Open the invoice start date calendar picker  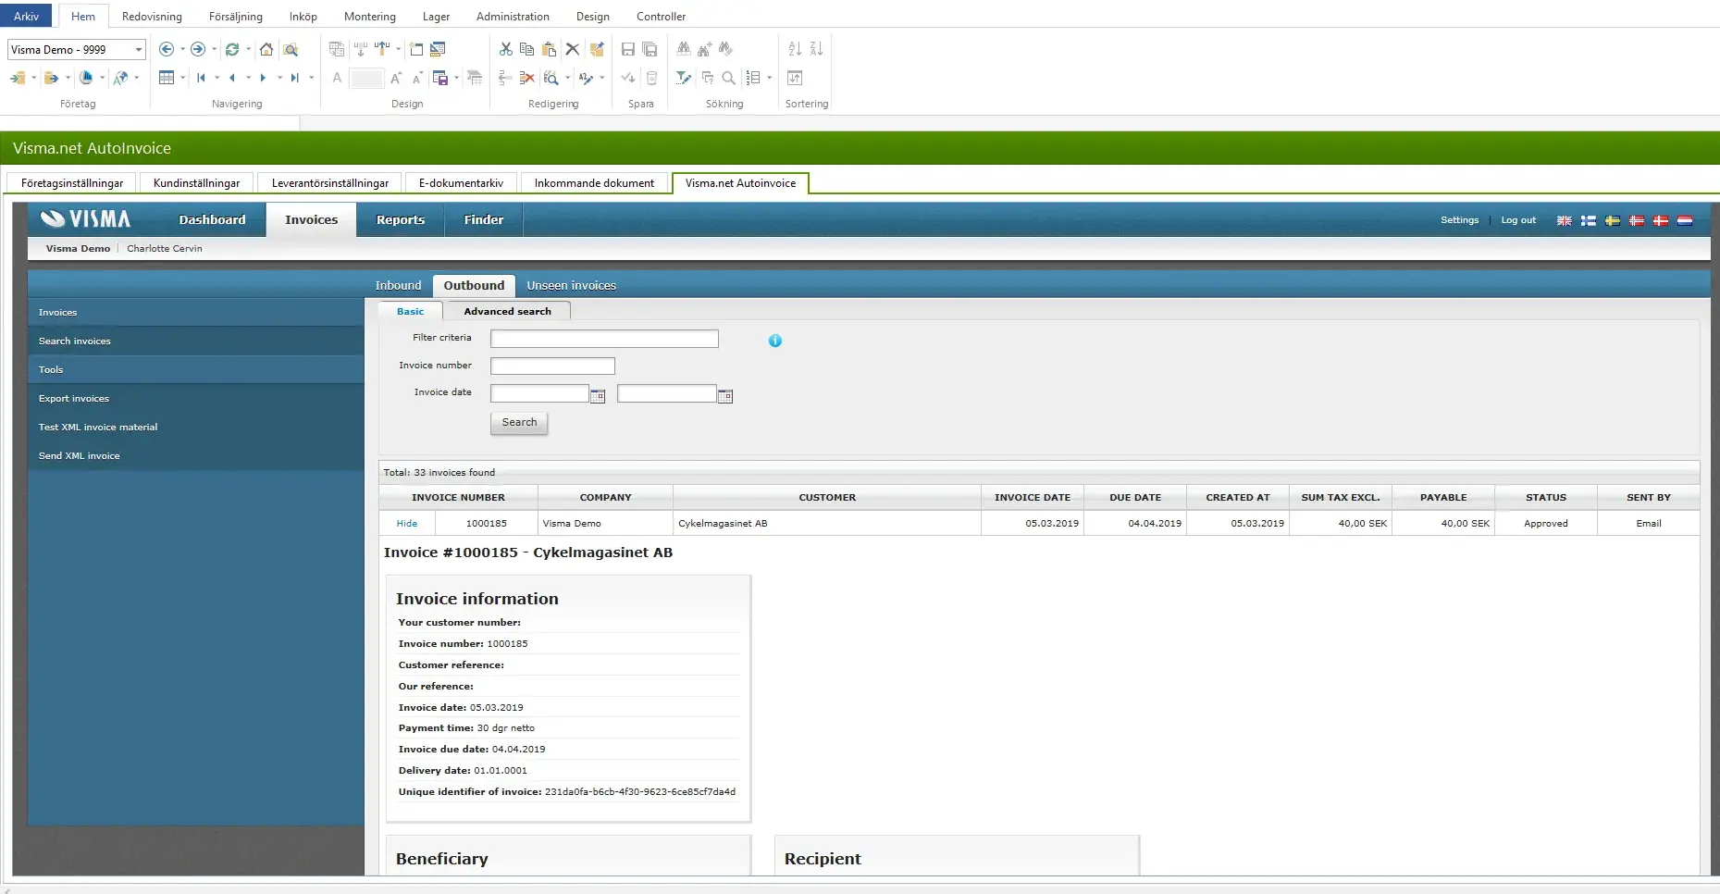tap(597, 395)
